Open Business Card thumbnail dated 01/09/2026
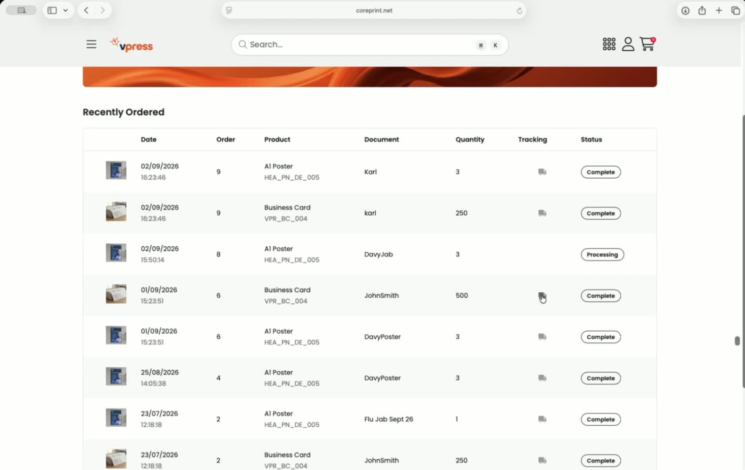The height and width of the screenshot is (470, 745). tap(116, 294)
